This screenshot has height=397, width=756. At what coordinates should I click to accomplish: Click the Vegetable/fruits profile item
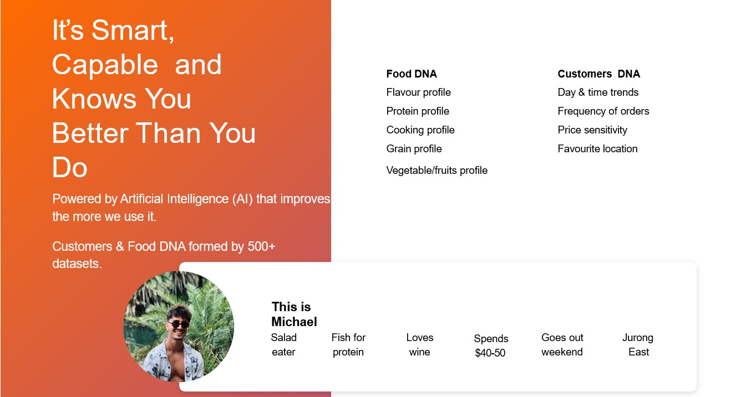tap(437, 171)
